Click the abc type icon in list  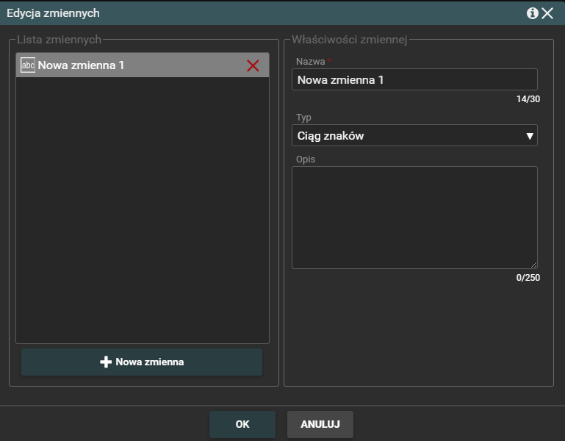(x=28, y=65)
